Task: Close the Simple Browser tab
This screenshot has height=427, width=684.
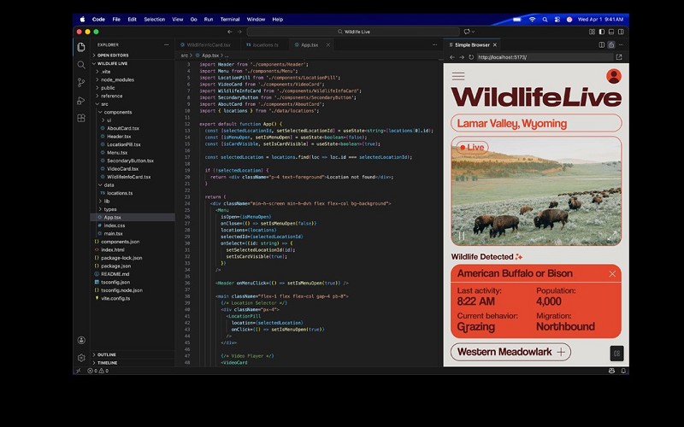Action: 495,45
